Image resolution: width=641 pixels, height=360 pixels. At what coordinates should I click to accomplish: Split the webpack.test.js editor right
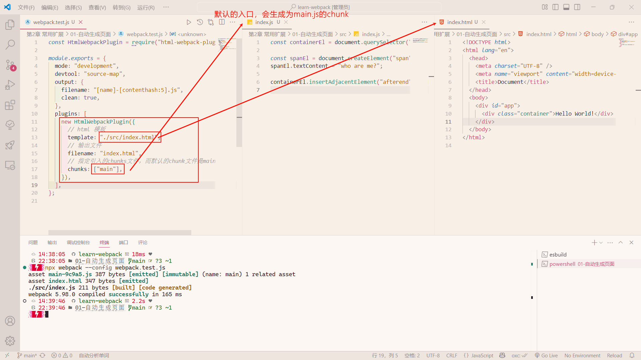[x=222, y=22]
